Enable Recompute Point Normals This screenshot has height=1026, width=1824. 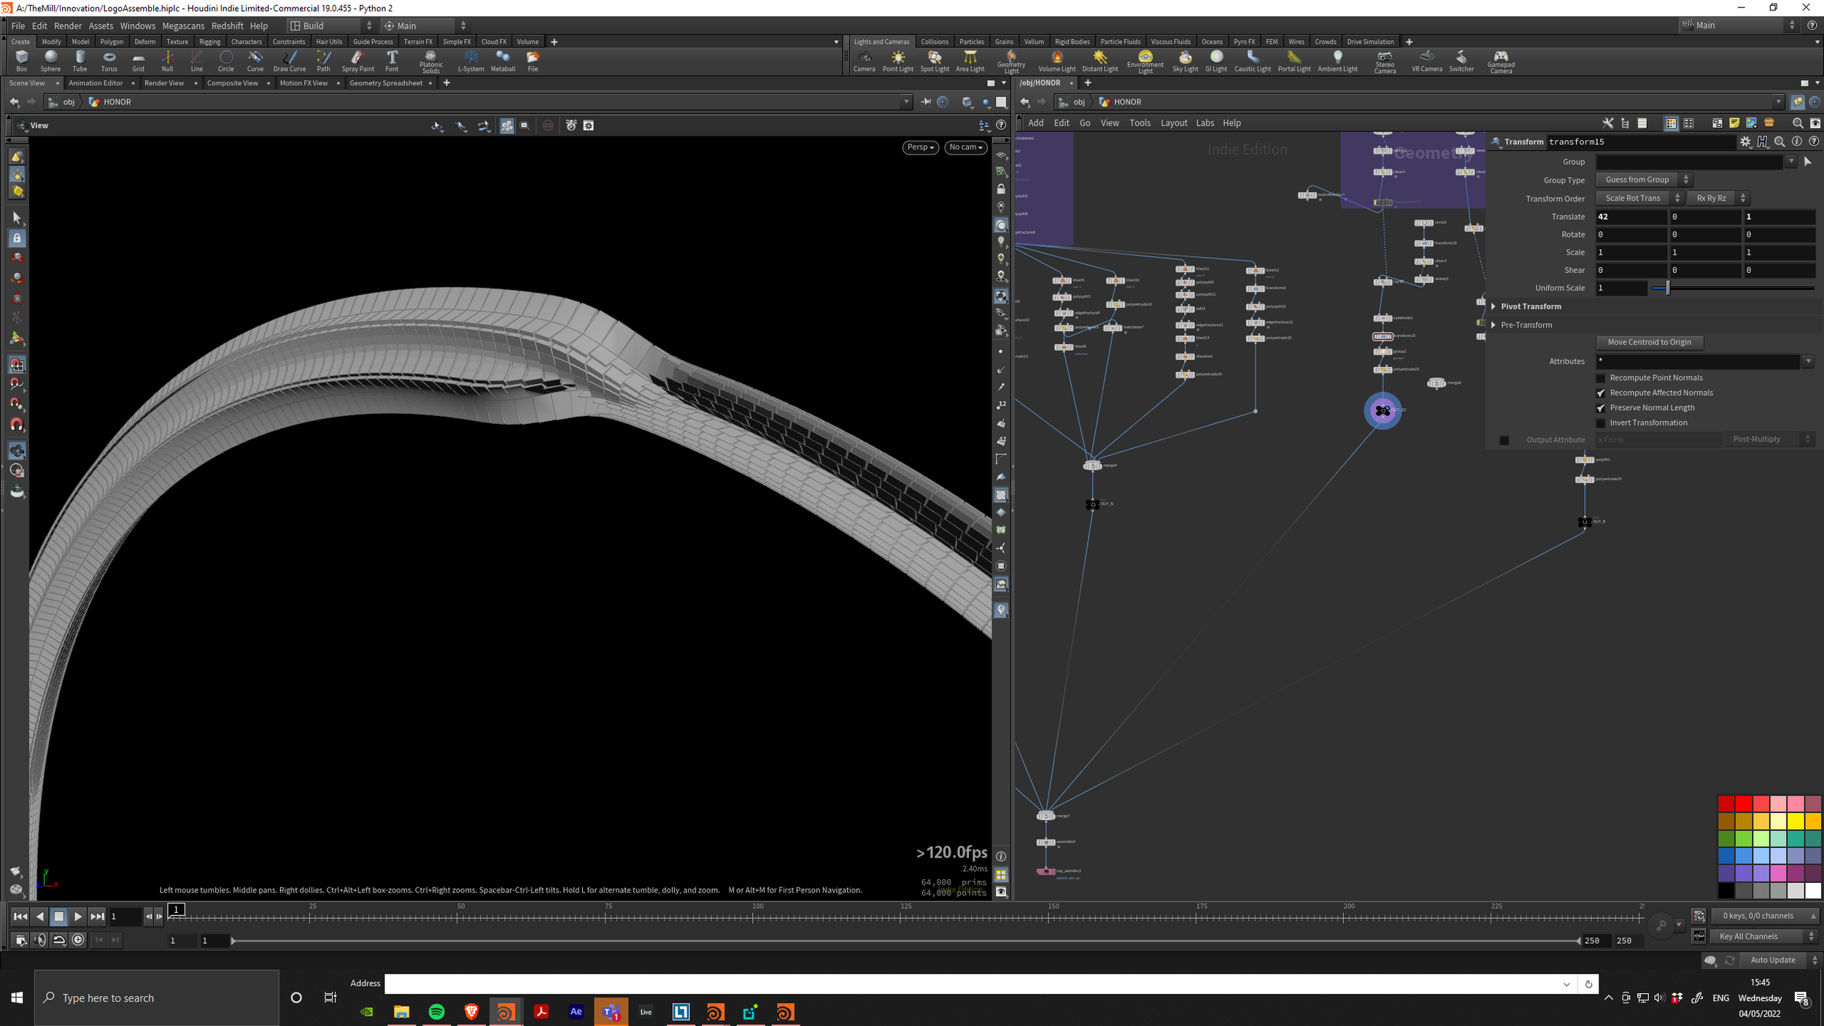pyautogui.click(x=1601, y=377)
